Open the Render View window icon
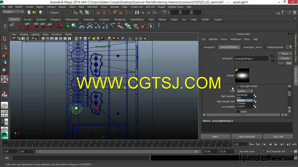Viewport: 298px width, 167px height. tap(137, 13)
